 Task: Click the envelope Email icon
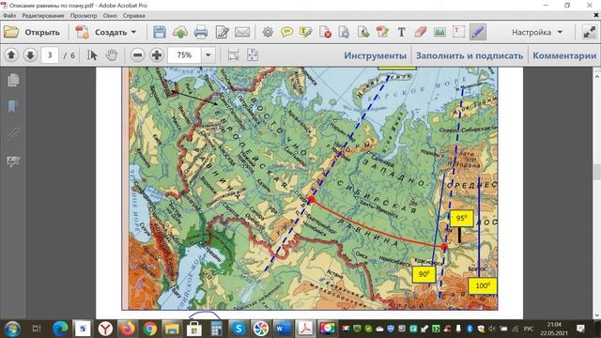242,32
